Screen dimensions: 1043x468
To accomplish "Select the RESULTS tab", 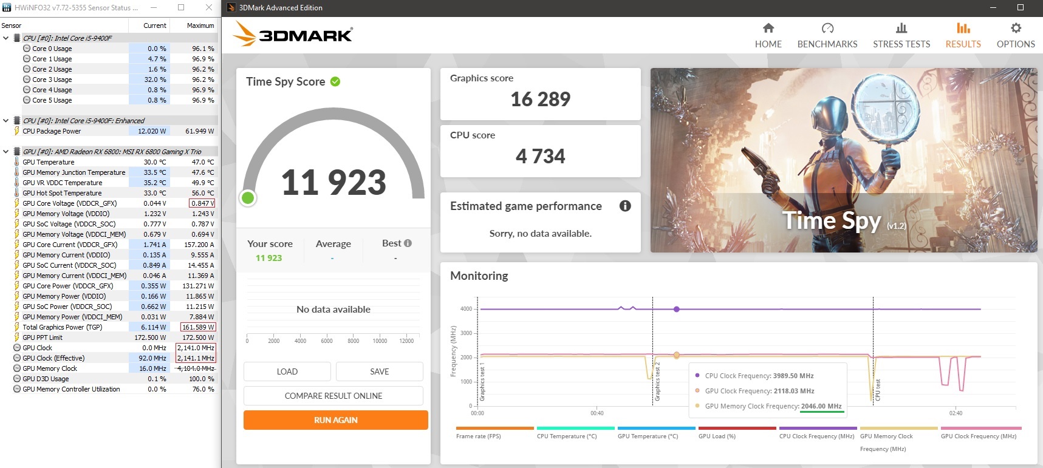I will (963, 36).
